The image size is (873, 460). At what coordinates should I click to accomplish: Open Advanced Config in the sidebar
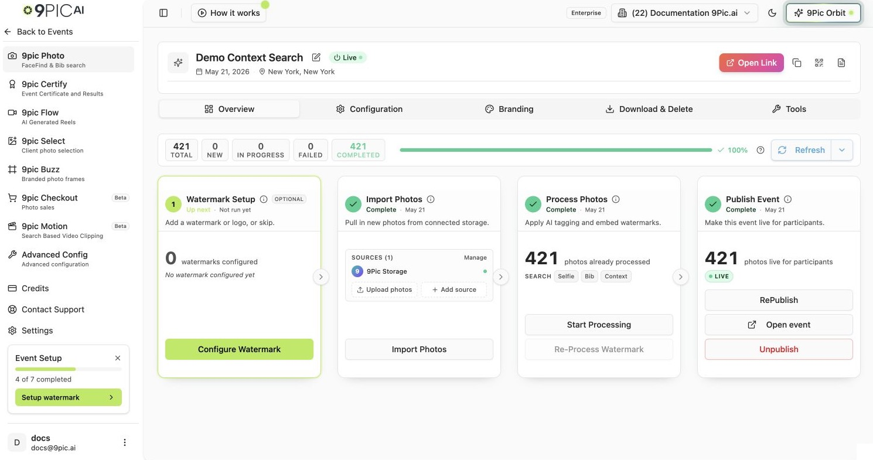click(69, 258)
